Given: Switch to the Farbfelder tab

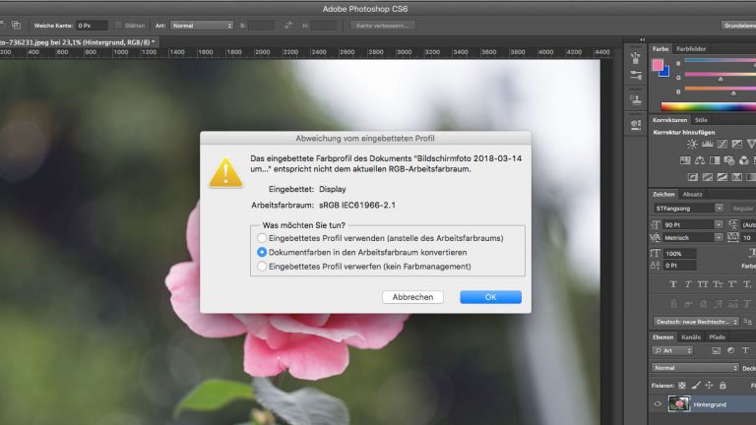Looking at the screenshot, I should 691,48.
